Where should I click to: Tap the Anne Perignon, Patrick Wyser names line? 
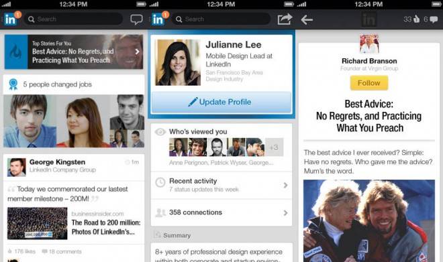click(222, 163)
